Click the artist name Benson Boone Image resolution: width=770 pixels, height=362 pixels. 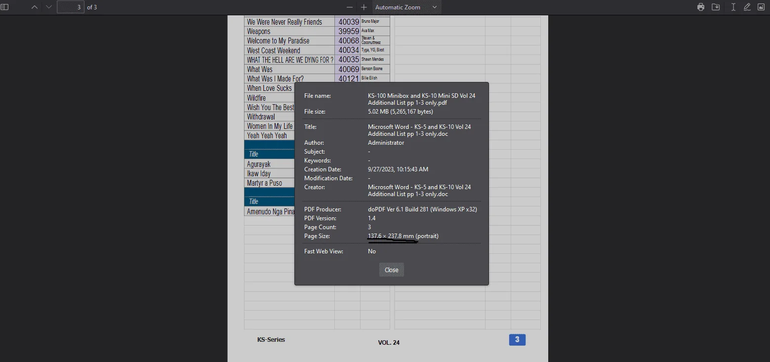coord(372,69)
